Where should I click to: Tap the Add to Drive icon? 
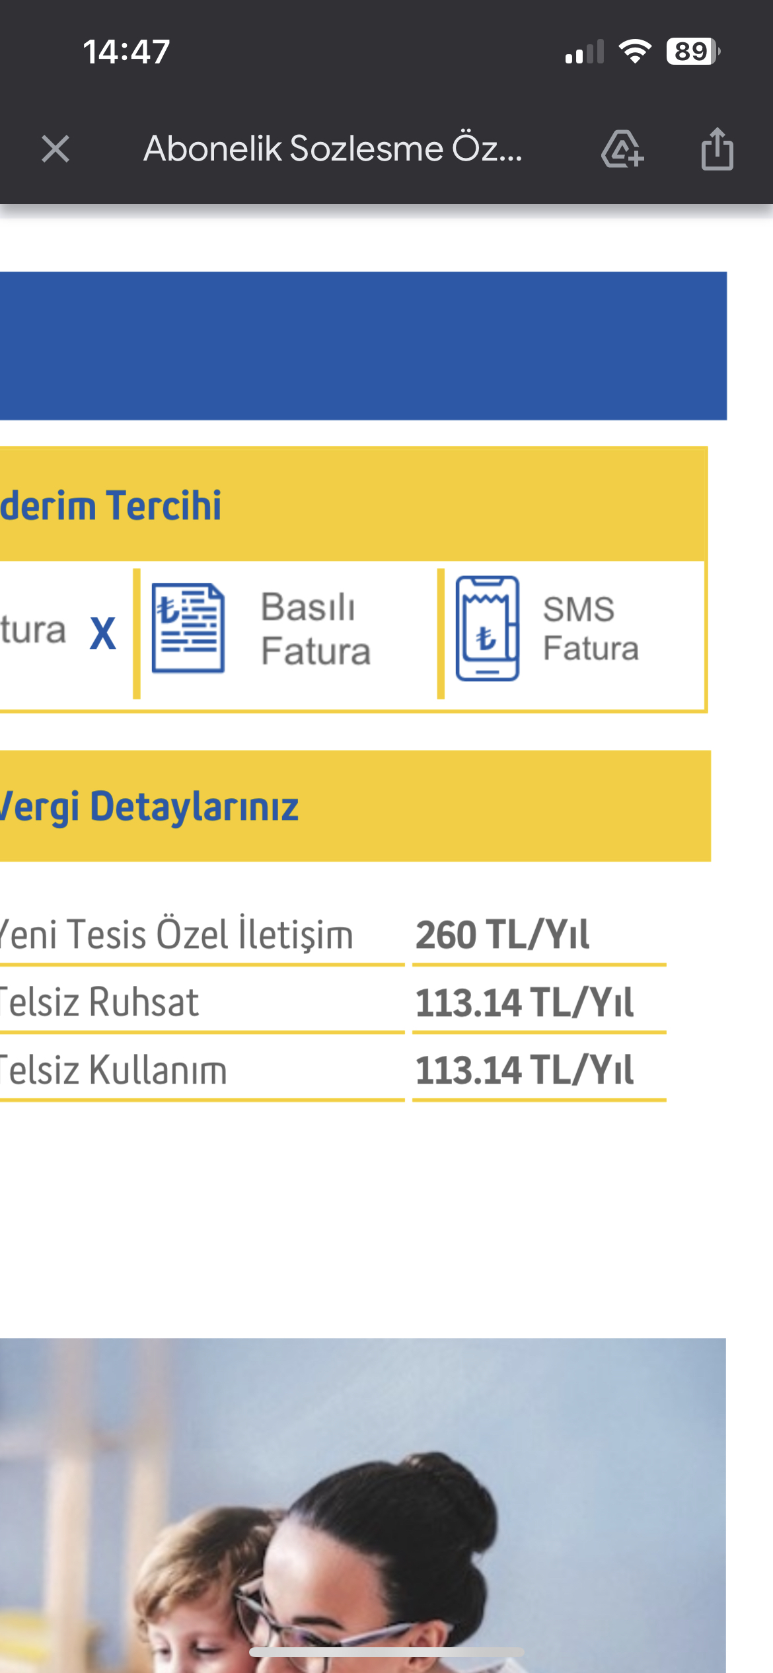coord(622,149)
